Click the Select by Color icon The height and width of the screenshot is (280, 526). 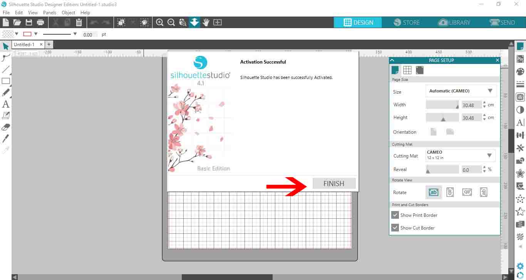point(144,22)
